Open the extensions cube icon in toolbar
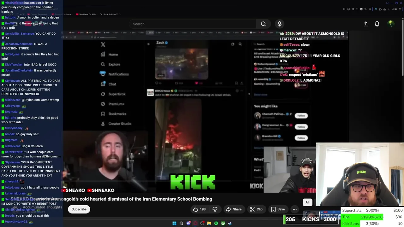Image resolution: width=404 pixels, height=227 pixels. tap(380, 9)
